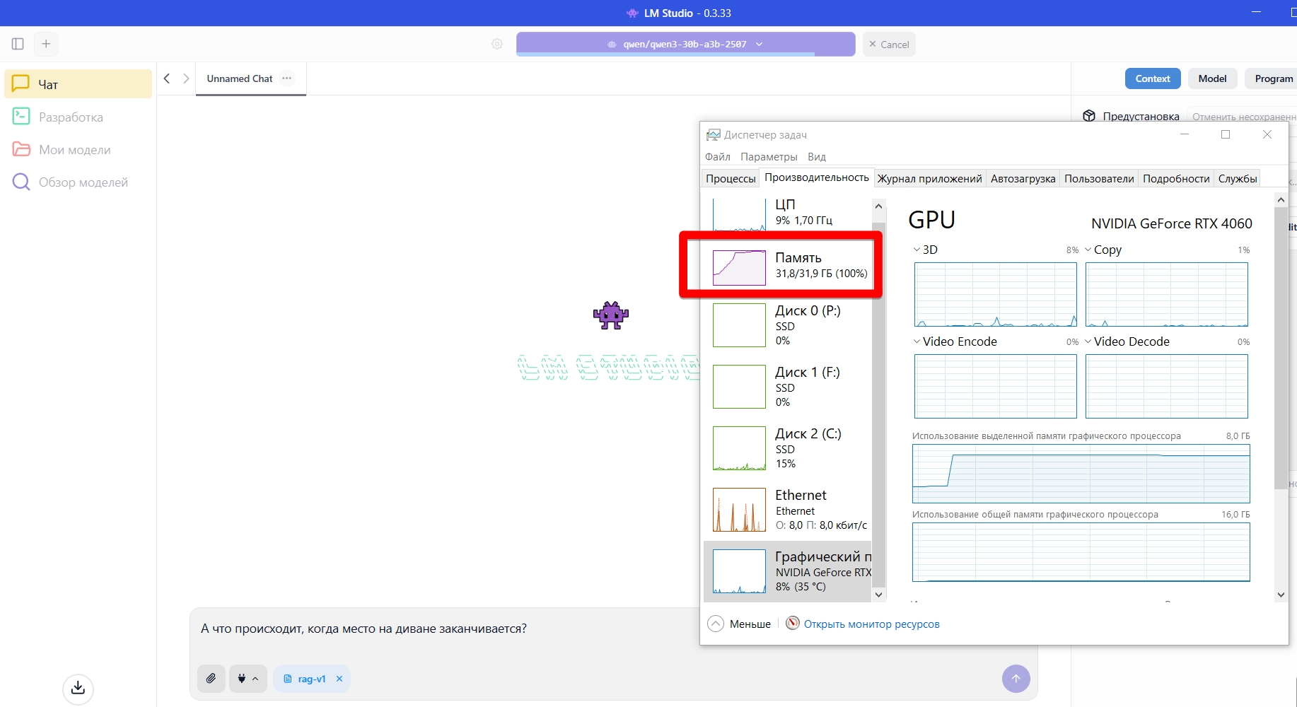Open the Model panel button
The image size is (1297, 707).
(1212, 78)
